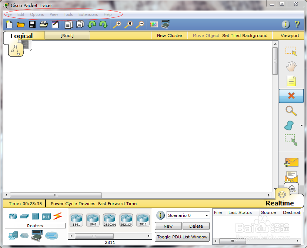The width and height of the screenshot is (307, 248).
Task: Click the Zoom Out magnifier
Action: pos(140,25)
